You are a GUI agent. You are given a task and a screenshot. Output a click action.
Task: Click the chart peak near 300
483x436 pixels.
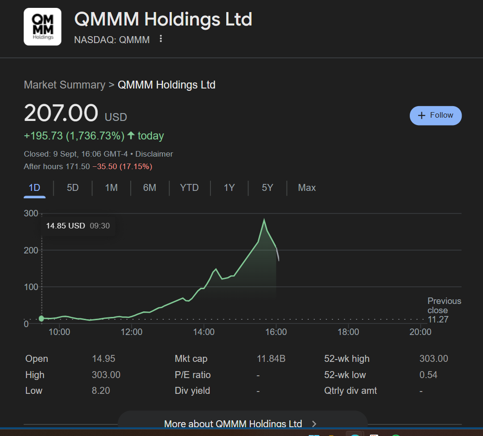tap(264, 220)
